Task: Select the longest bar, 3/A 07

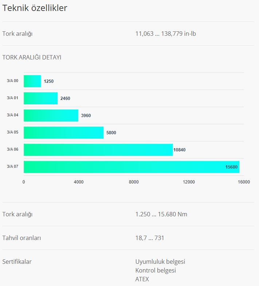Action: (x=131, y=167)
